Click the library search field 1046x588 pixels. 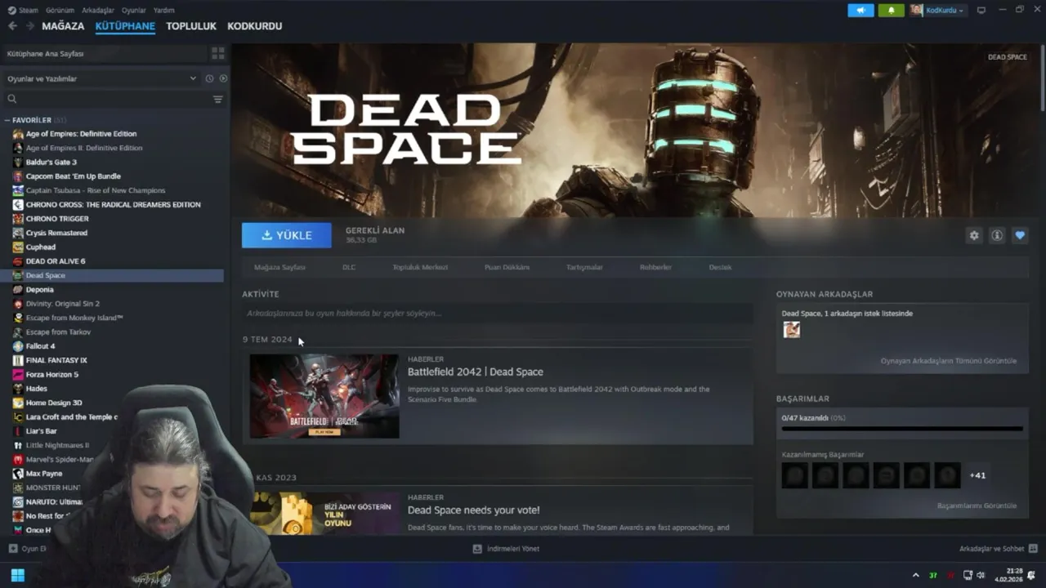(x=108, y=99)
